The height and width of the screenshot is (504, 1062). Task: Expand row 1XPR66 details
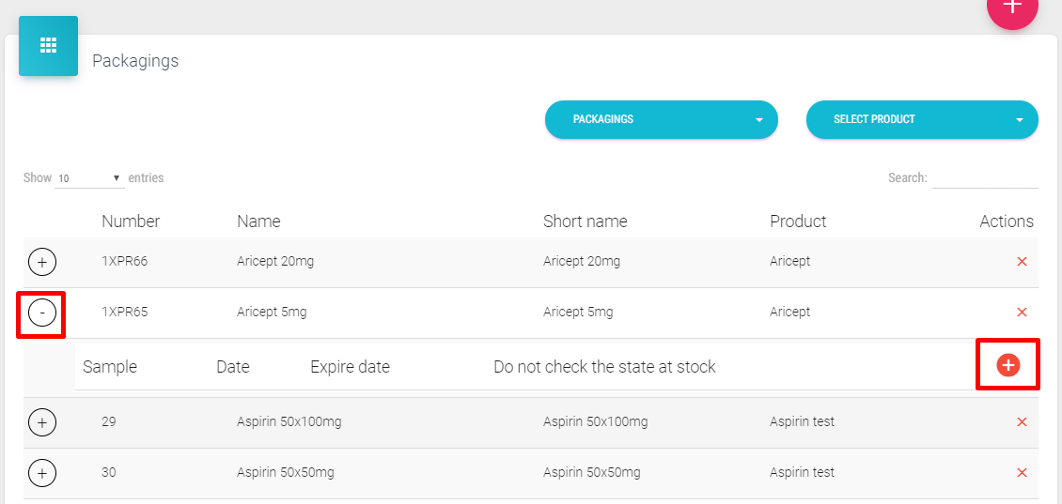[x=42, y=262]
